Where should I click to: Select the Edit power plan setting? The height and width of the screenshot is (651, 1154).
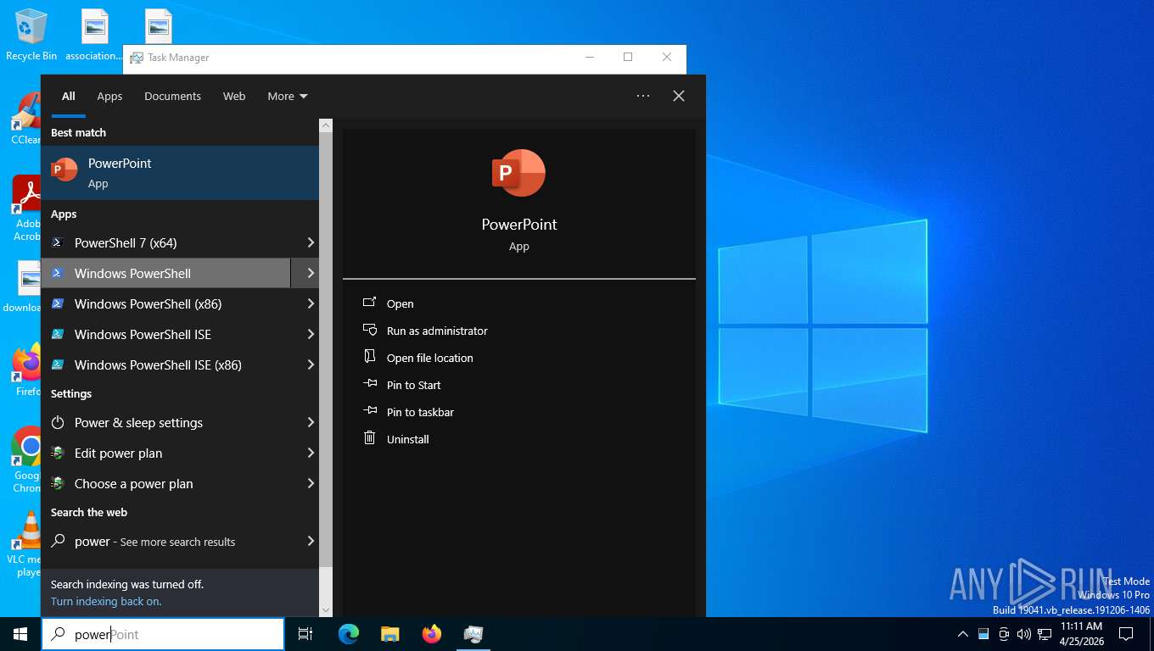point(165,453)
